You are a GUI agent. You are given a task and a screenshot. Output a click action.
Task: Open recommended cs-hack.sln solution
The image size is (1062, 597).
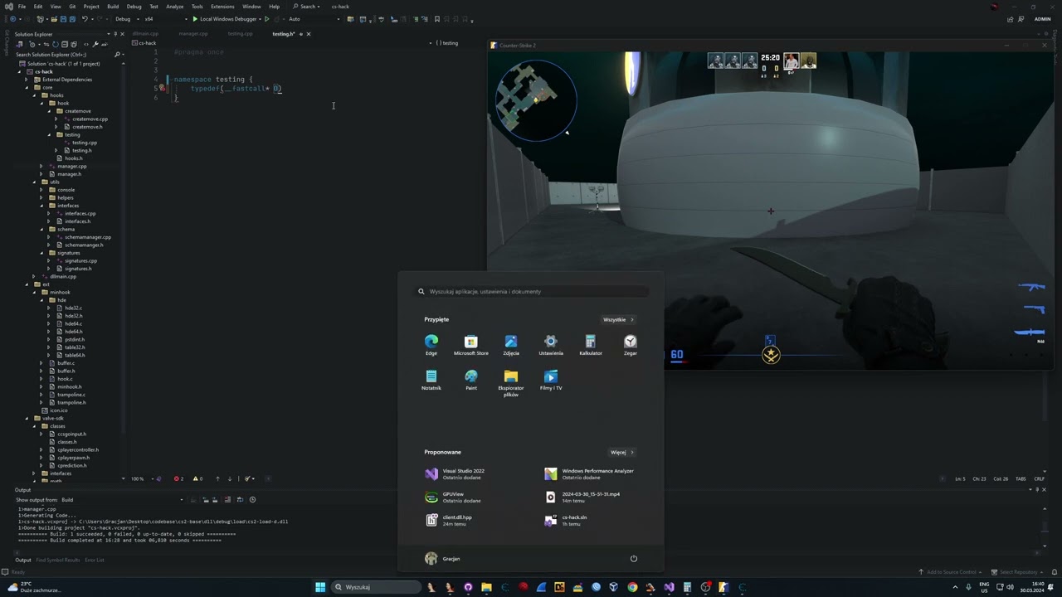tap(566, 521)
